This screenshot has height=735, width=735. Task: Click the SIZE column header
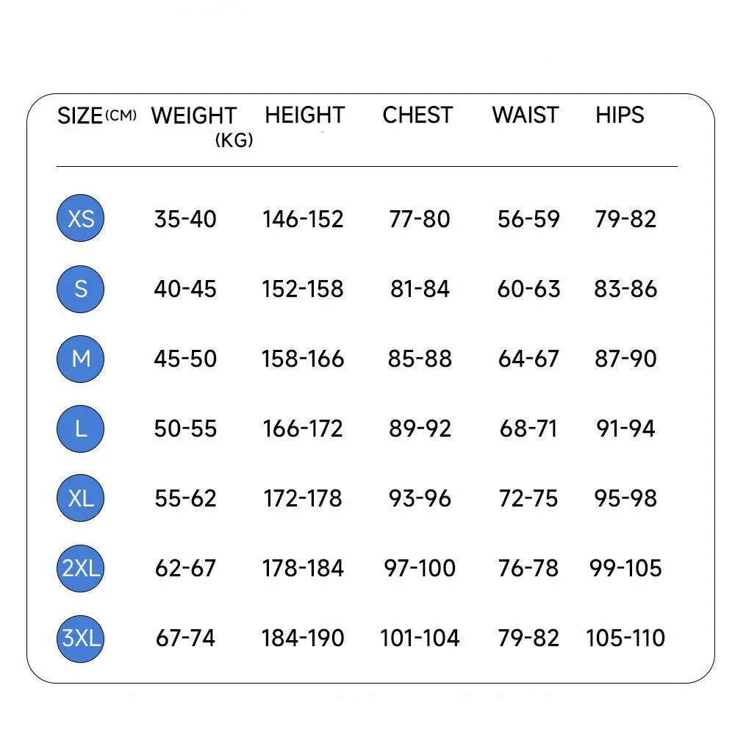(x=80, y=116)
